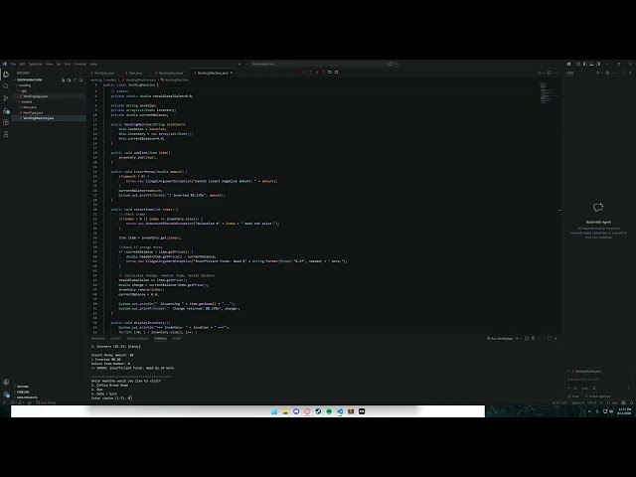This screenshot has width=636, height=477.
Task: Open Spotify from the taskbar
Action: [x=329, y=411]
